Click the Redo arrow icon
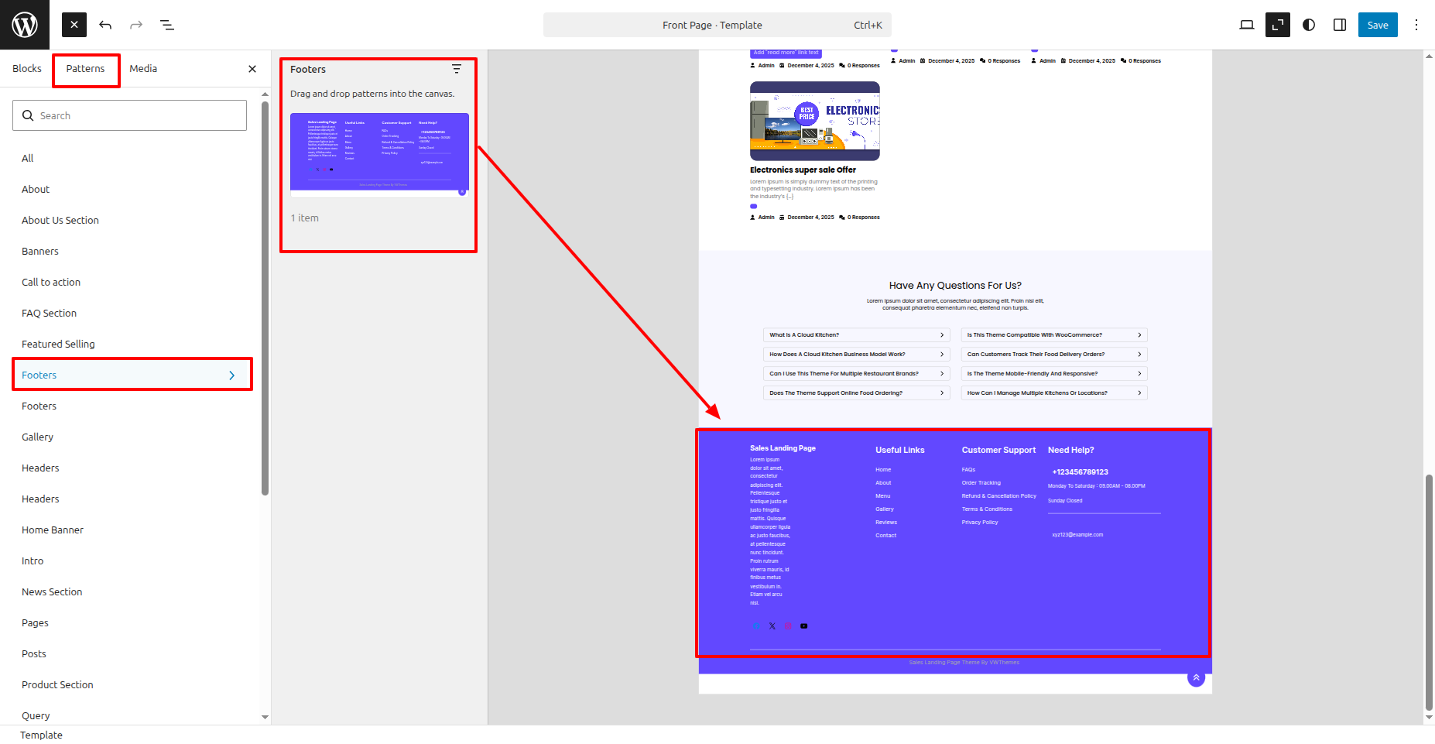Screen dimensions: 1435x744 click(136, 25)
